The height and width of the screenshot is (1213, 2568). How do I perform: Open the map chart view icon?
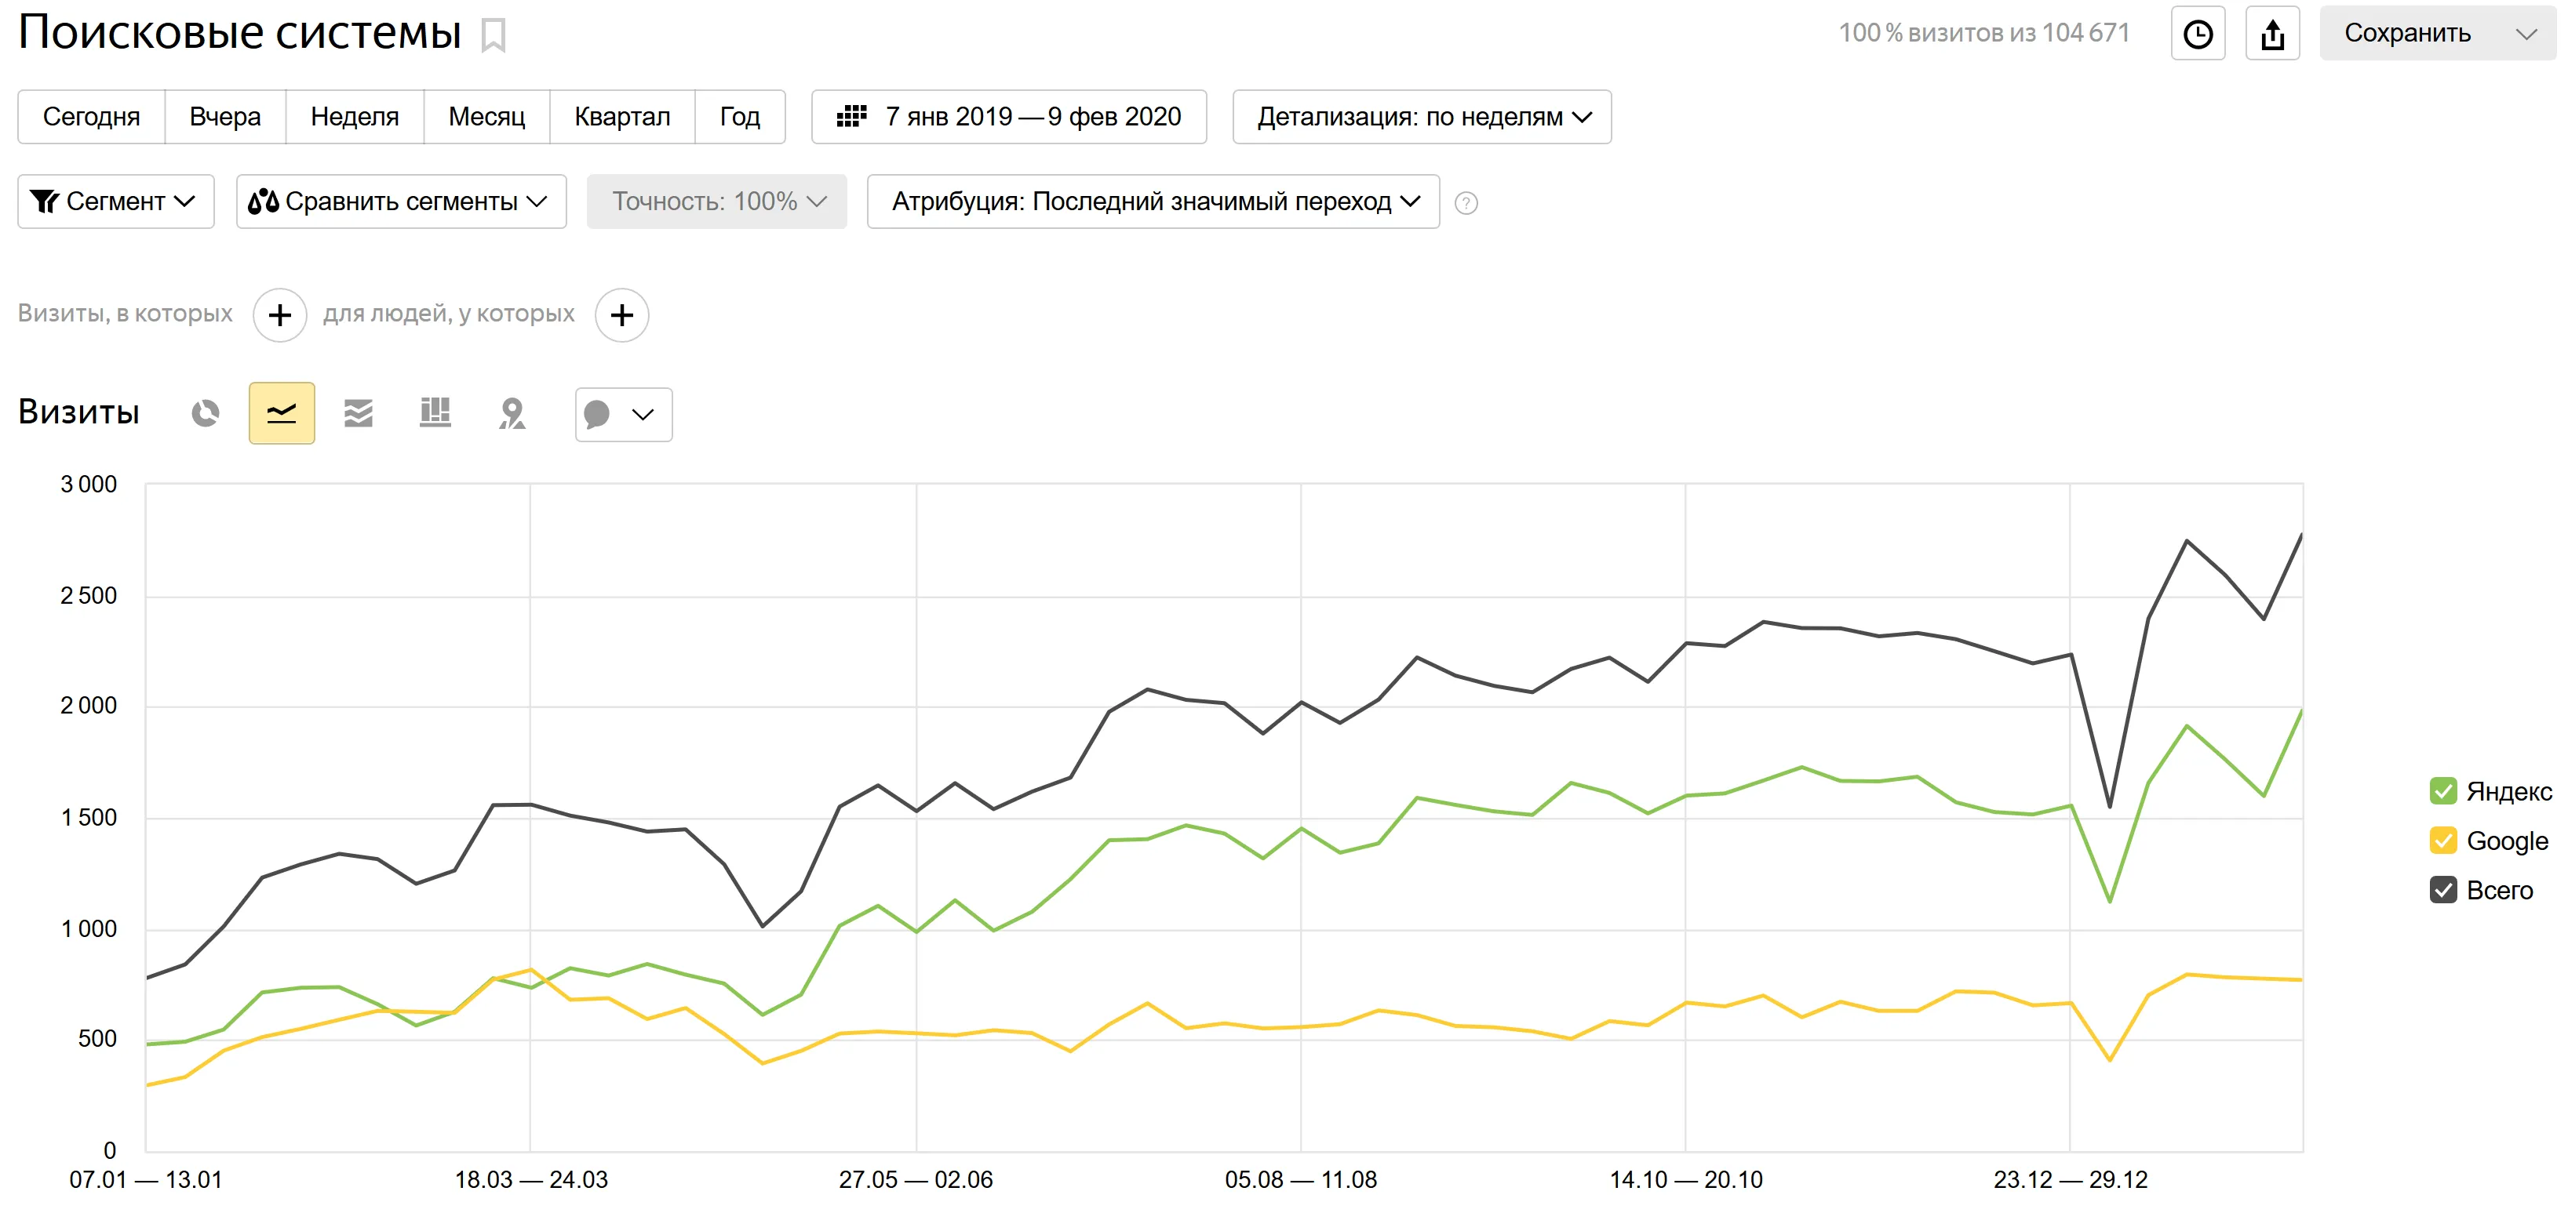pyautogui.click(x=512, y=412)
